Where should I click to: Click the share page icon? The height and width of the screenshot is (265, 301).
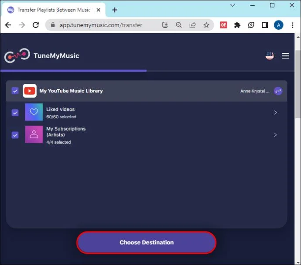(192, 25)
